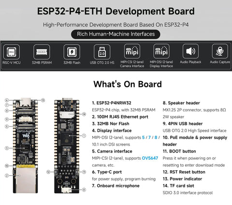Click the ESP32-P4 chip, with 32MB PSRAM description

(124, 110)
